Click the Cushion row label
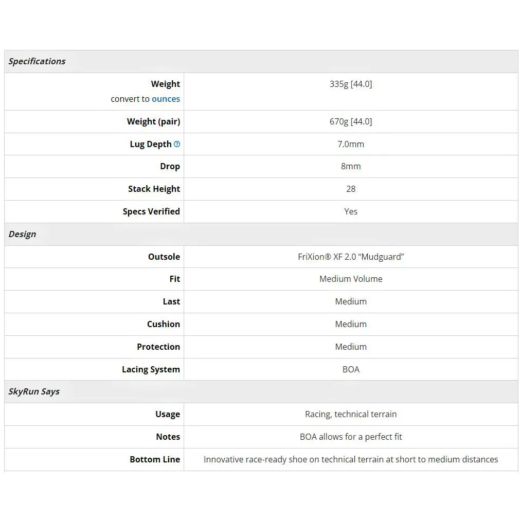This screenshot has width=520, height=520. [x=164, y=324]
